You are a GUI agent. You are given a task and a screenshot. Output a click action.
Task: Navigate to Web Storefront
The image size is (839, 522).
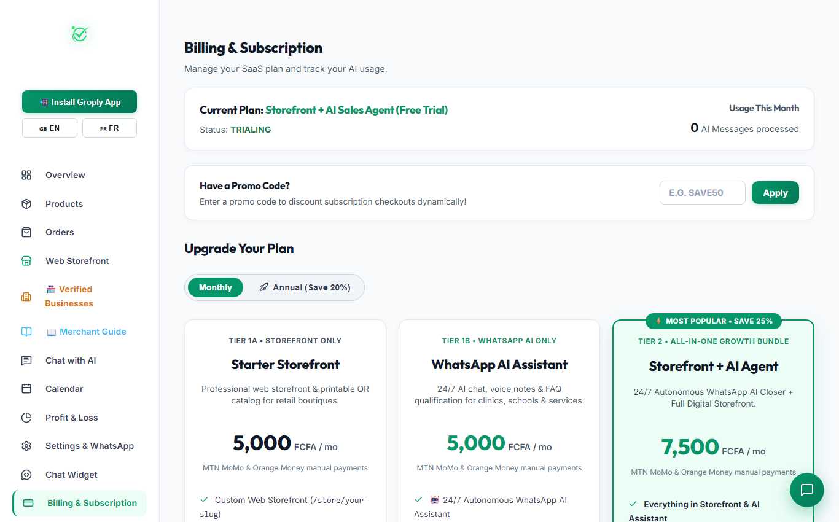point(80,261)
